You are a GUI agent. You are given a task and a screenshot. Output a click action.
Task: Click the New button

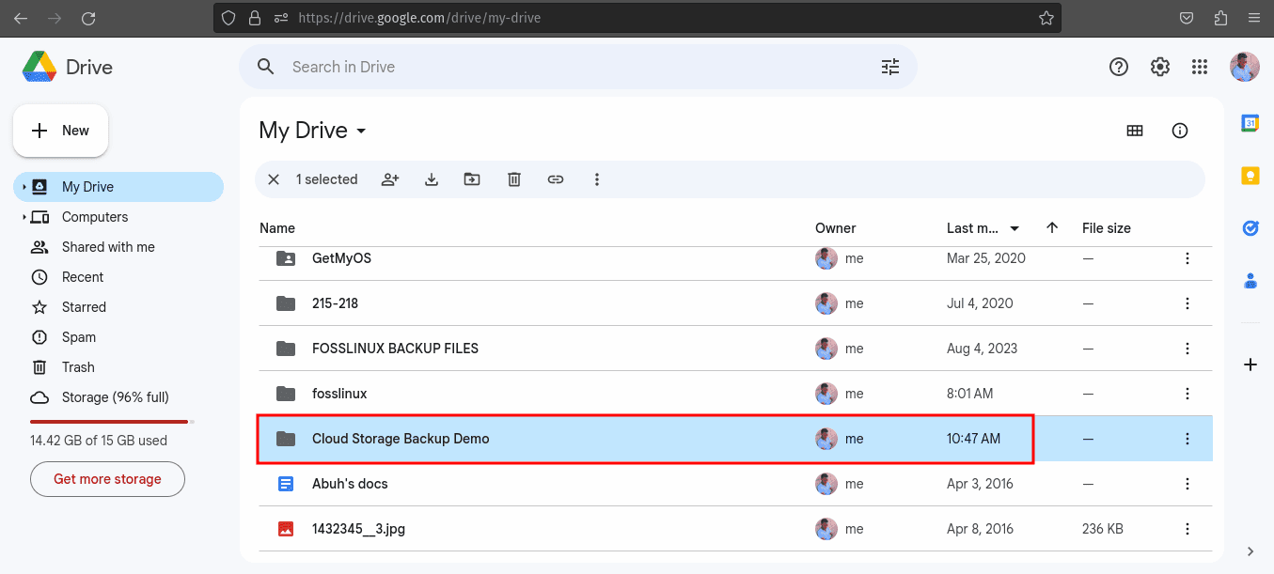(60, 131)
